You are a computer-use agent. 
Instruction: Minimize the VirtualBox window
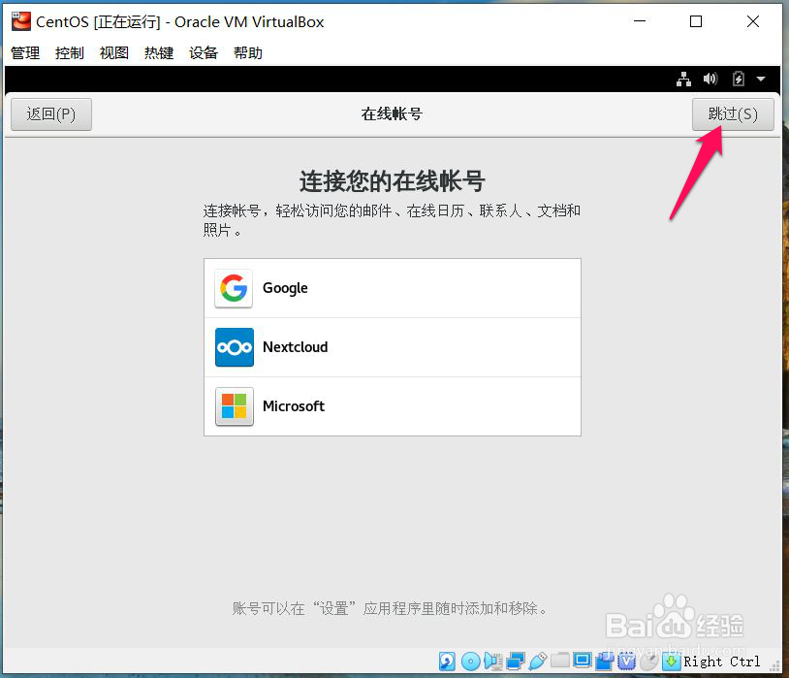pyautogui.click(x=640, y=21)
